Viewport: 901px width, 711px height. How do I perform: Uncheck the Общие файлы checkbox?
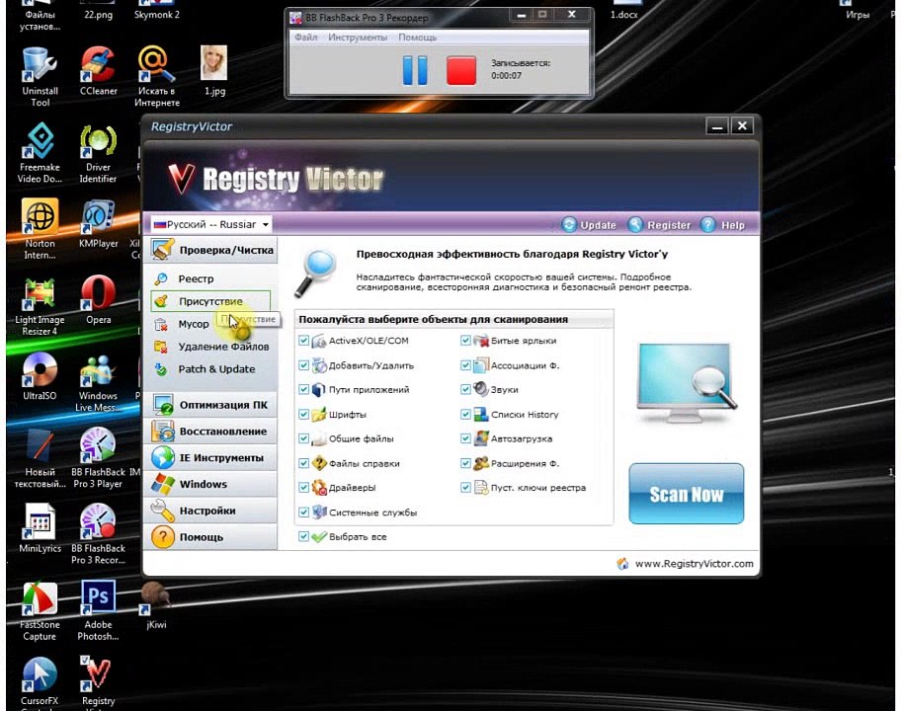coord(304,438)
